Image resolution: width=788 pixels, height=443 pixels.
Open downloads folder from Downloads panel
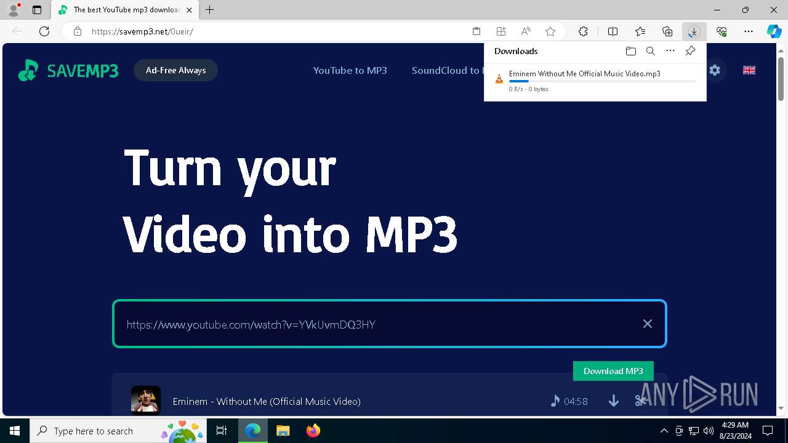pos(630,51)
